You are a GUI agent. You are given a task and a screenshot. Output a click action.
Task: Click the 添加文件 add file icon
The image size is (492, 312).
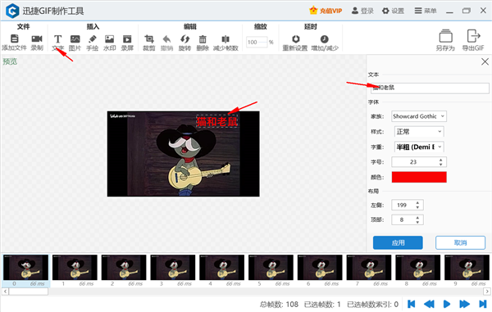tap(15, 38)
